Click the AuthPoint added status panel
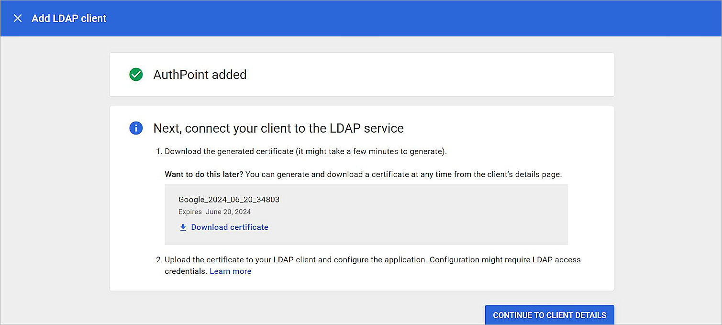Screen dimensions: 722x325 (361, 75)
